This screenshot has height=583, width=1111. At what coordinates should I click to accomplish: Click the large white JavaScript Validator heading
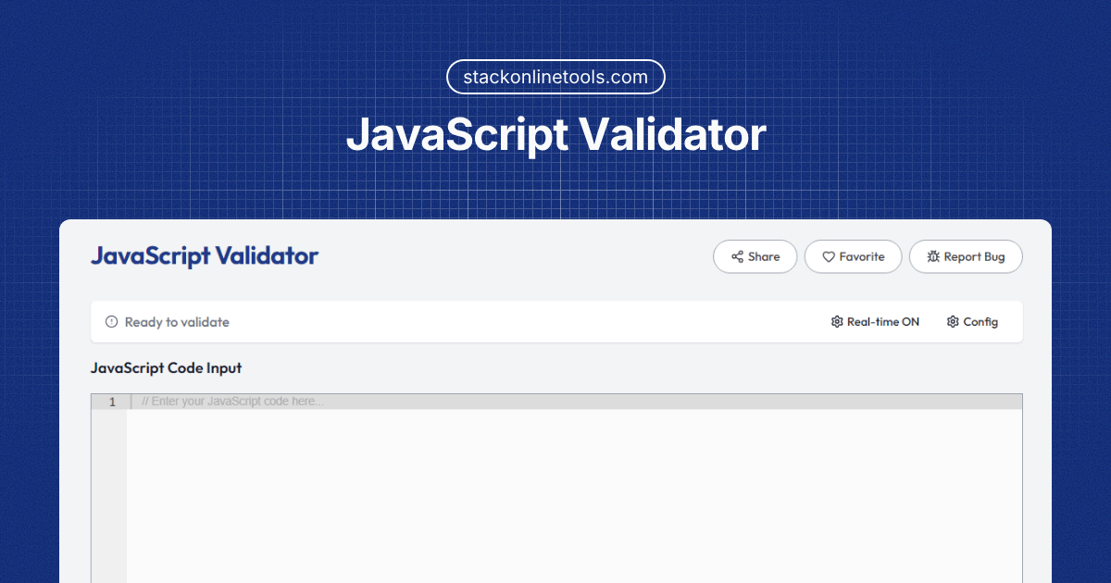coord(555,135)
